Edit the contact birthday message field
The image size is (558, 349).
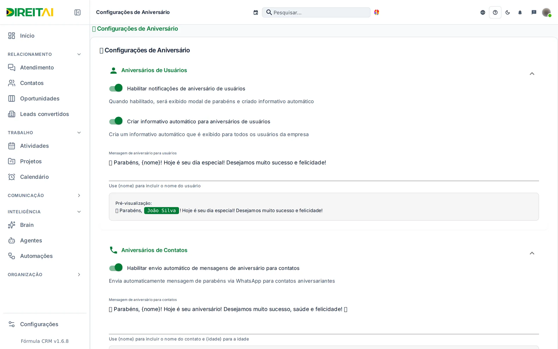click(x=324, y=319)
